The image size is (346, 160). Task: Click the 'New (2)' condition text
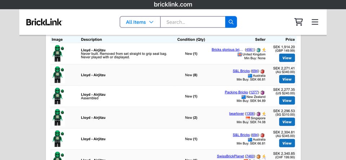coord(191,118)
